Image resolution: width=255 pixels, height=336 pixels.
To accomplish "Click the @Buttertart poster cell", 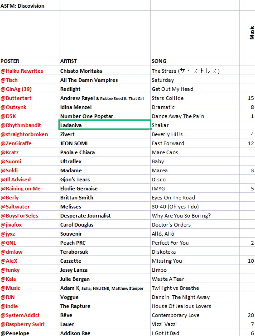I will coord(29,98).
